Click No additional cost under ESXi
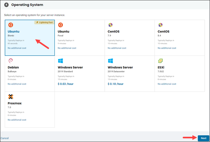Screen dimensions: 210x142 167,84
